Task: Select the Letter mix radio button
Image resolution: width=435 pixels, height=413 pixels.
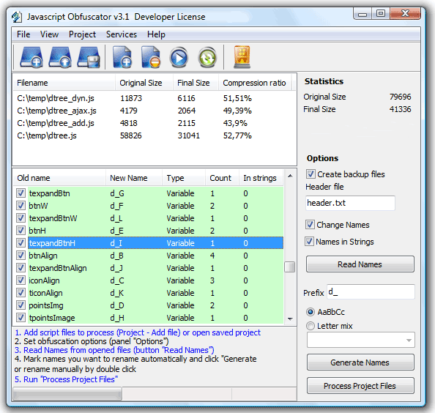Action: pyautogui.click(x=311, y=326)
